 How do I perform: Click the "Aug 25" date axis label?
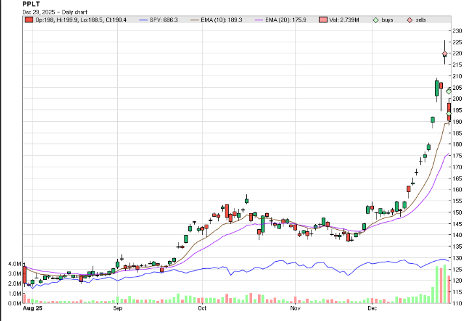coord(33,309)
